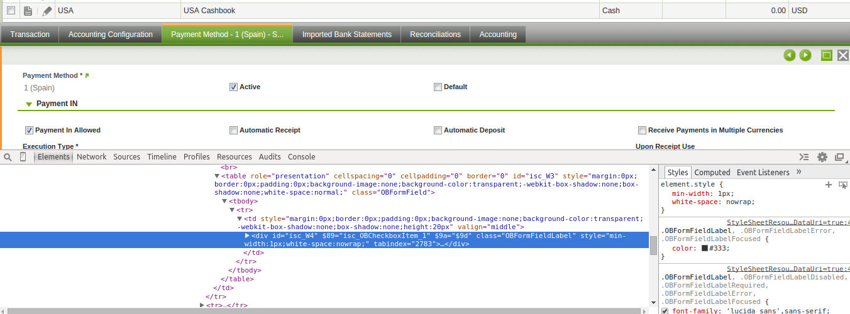Screen dimensions: 850x314
Task: Enable the Automatic Receipt checkbox
Action: click(234, 131)
